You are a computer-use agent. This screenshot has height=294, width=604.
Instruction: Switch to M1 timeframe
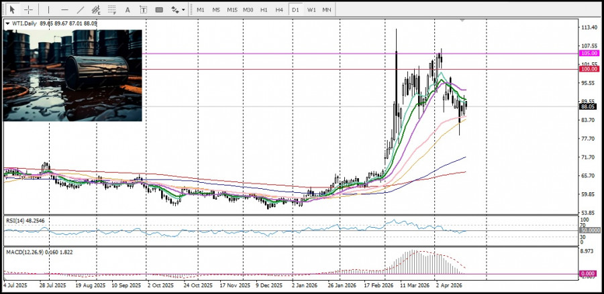click(x=200, y=9)
